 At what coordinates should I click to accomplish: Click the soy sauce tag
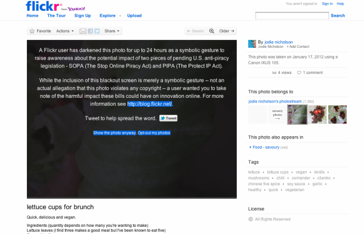pyautogui.click(x=296, y=184)
